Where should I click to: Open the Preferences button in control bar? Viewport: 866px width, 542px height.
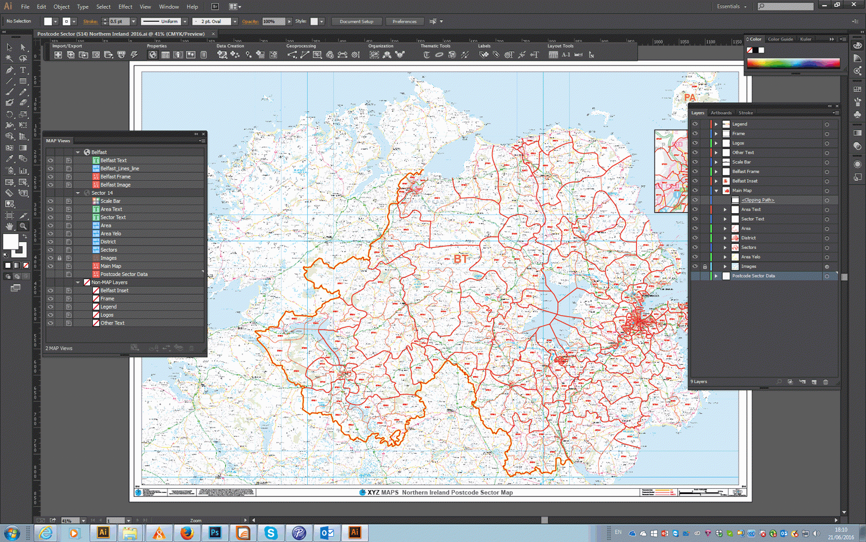click(x=404, y=21)
